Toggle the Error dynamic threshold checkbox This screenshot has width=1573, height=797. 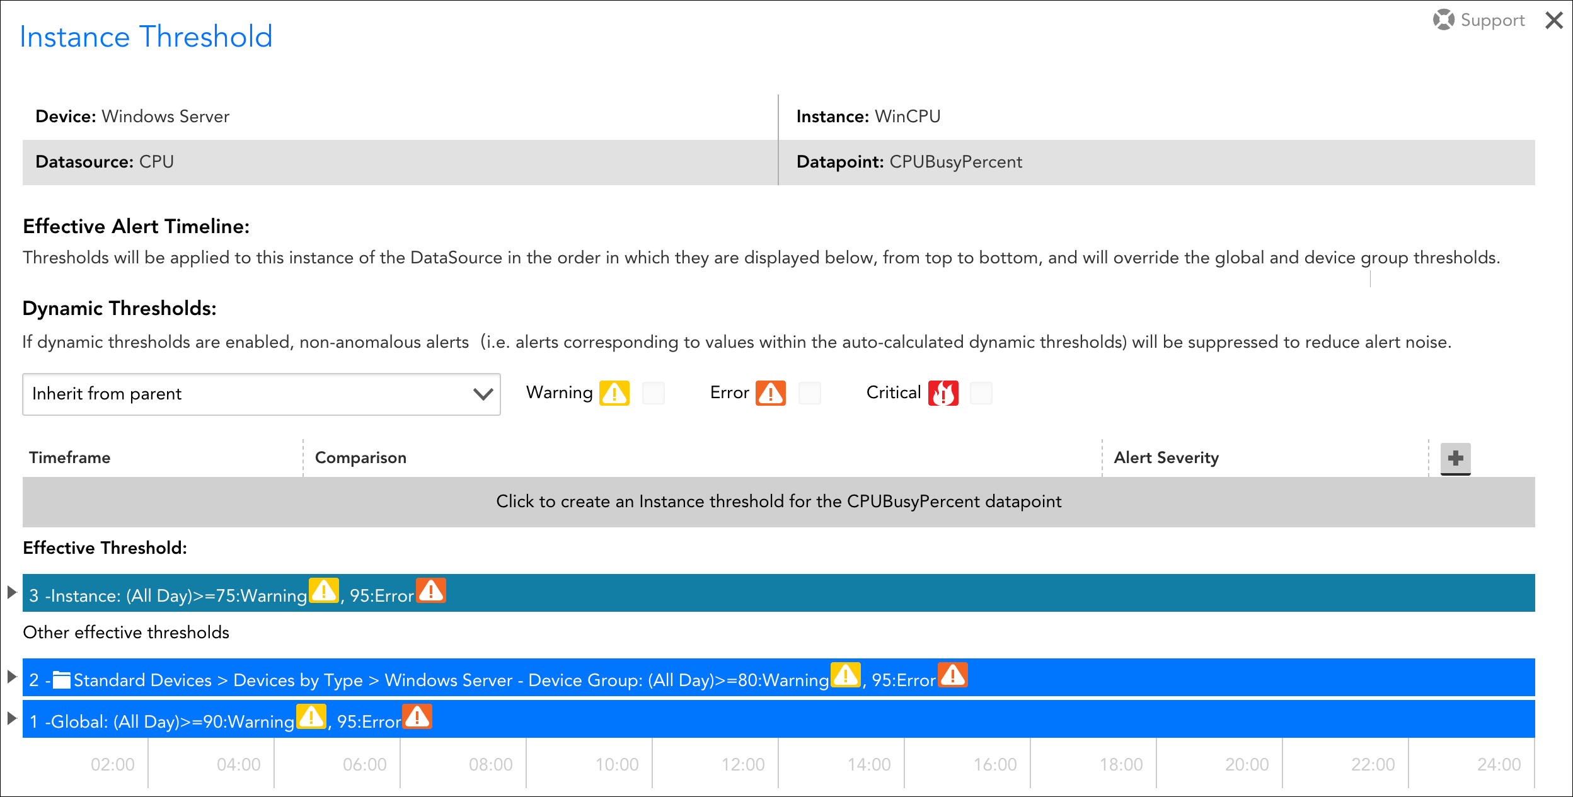tap(810, 393)
